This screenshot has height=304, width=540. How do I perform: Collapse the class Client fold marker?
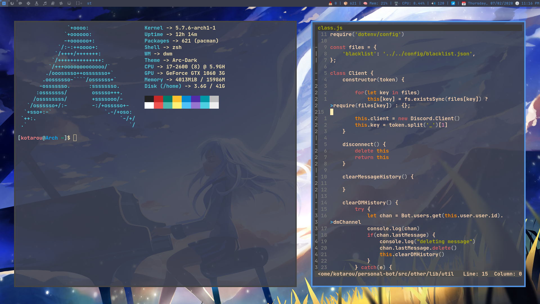[x=316, y=73]
